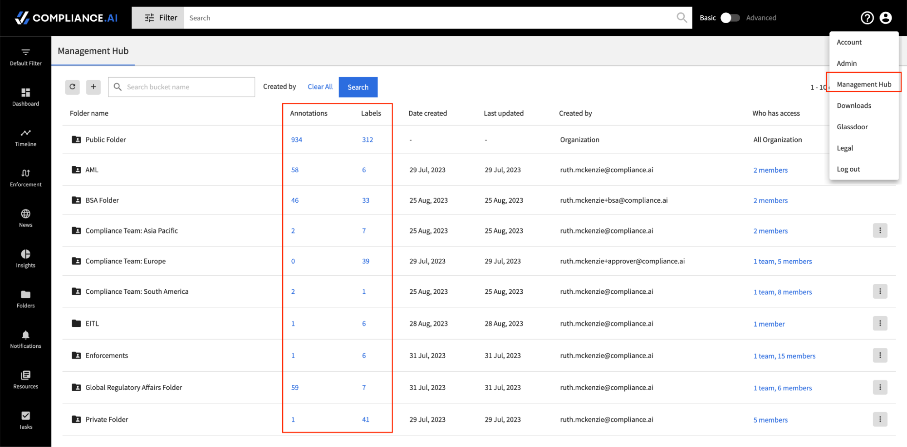This screenshot has height=447, width=907.
Task: Click the Resources icon
Action: tap(25, 375)
